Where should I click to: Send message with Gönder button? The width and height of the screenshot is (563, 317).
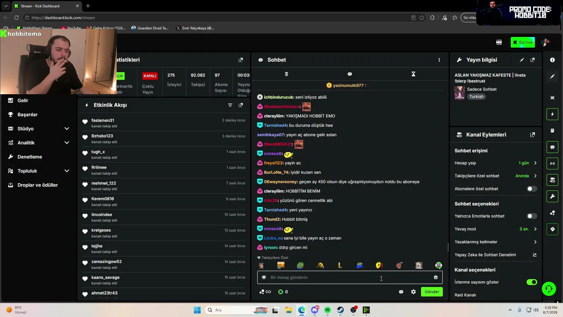431,292
